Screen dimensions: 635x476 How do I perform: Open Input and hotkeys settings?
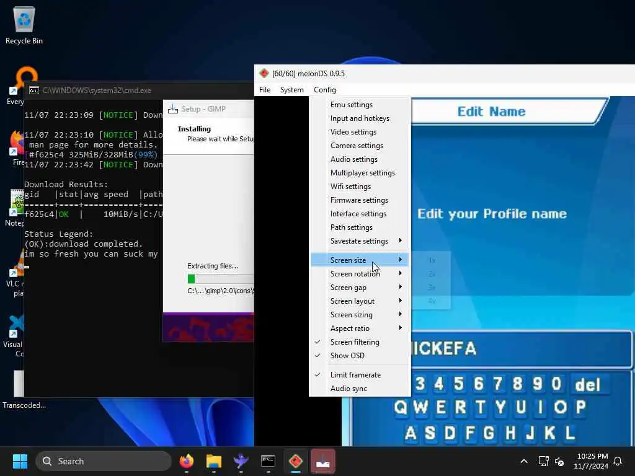tap(360, 118)
